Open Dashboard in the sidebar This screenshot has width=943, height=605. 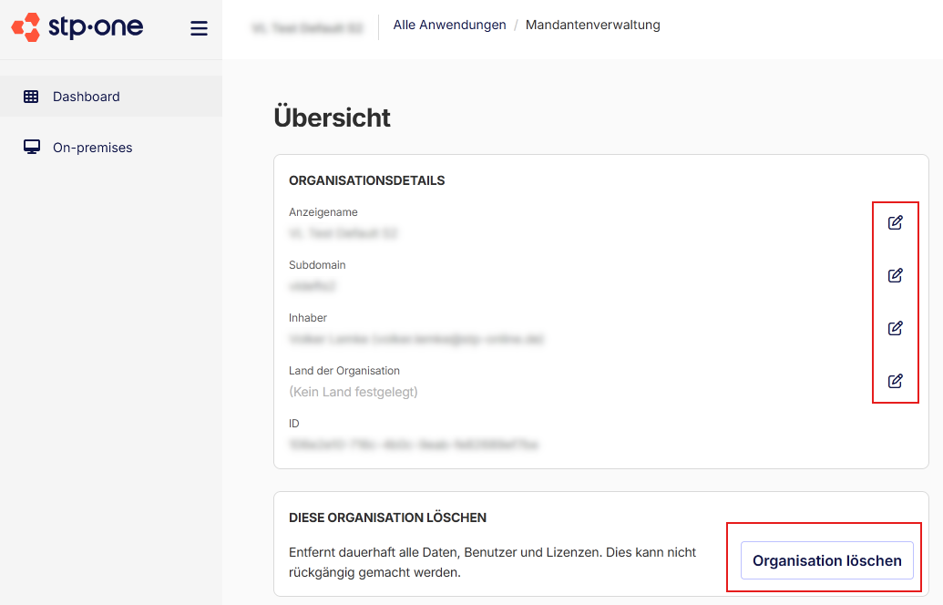click(x=111, y=97)
